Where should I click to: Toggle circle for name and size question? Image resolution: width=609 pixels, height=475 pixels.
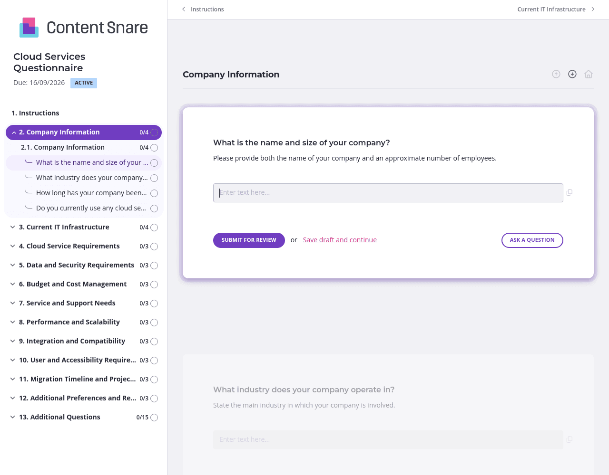coord(154,163)
